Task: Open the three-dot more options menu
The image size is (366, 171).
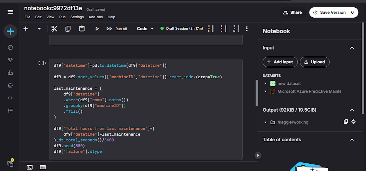Action: pos(247,29)
